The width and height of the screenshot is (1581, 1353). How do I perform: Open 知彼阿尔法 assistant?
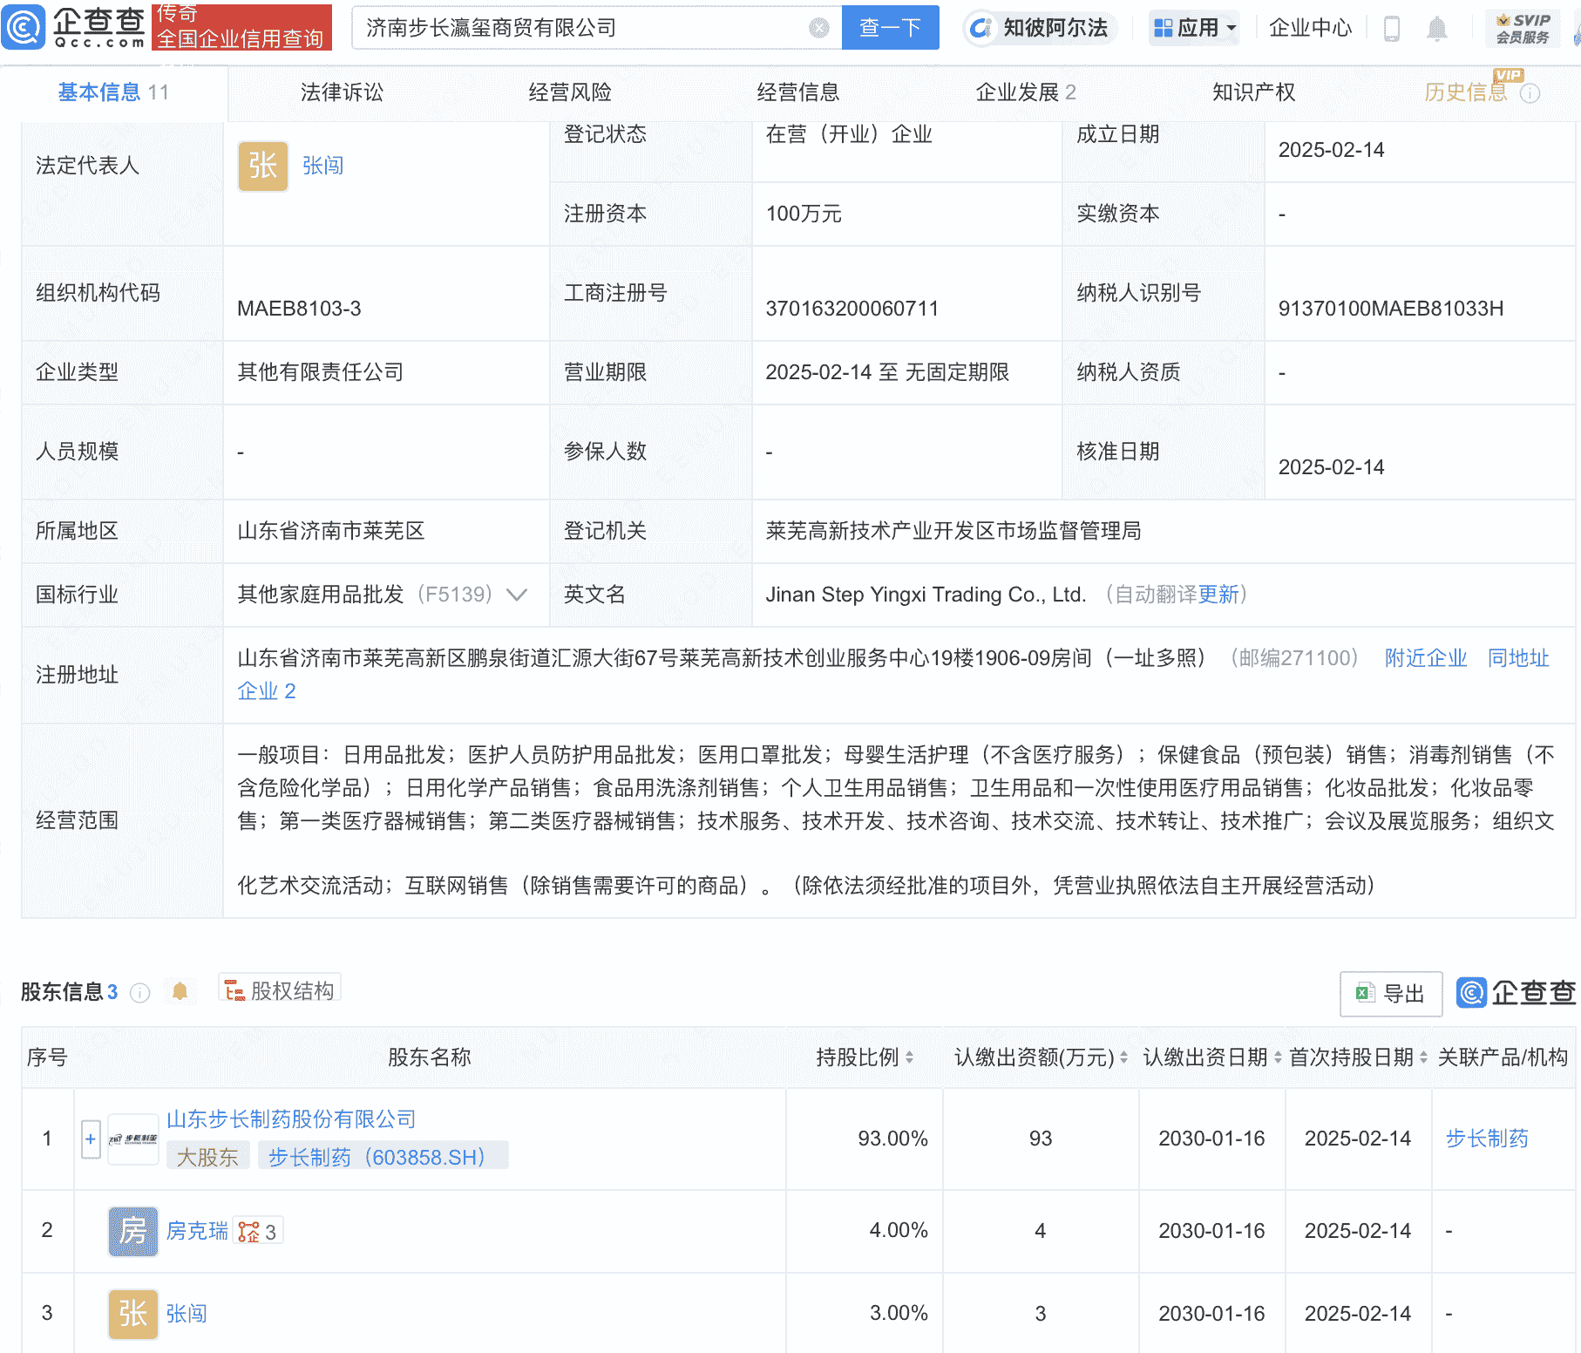[1039, 27]
